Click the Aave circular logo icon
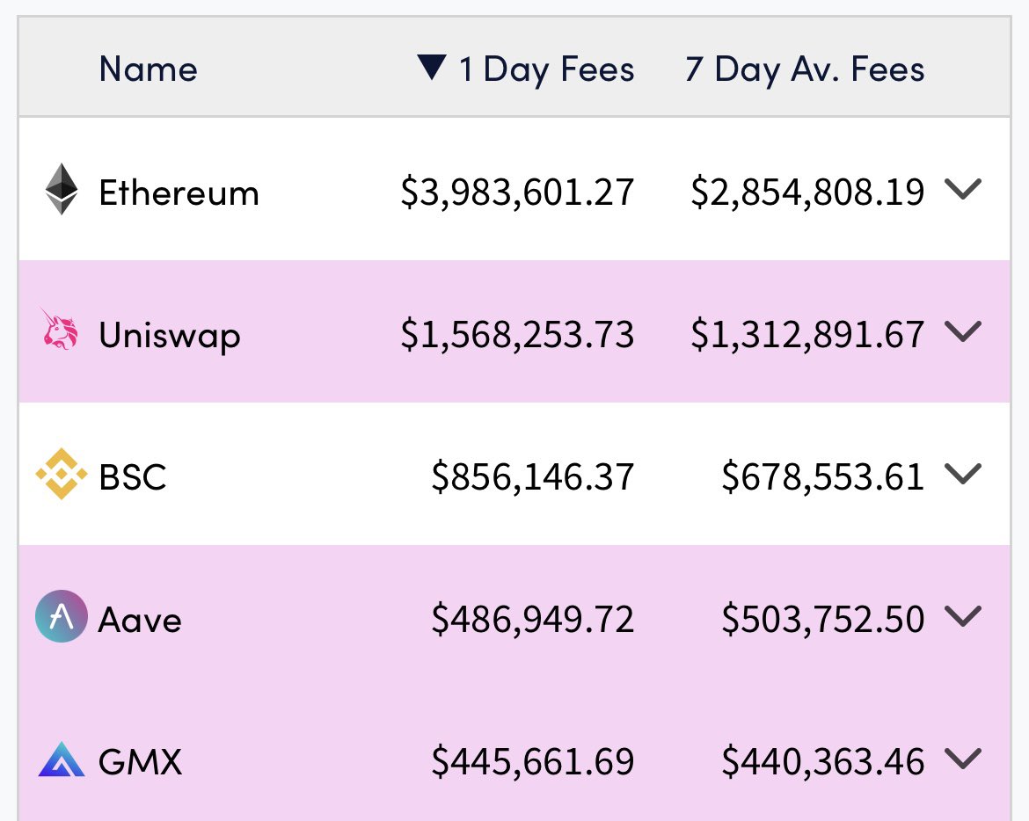 click(x=61, y=616)
